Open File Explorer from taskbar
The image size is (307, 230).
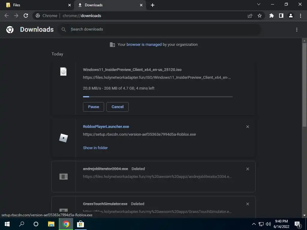pyautogui.click(x=51, y=224)
